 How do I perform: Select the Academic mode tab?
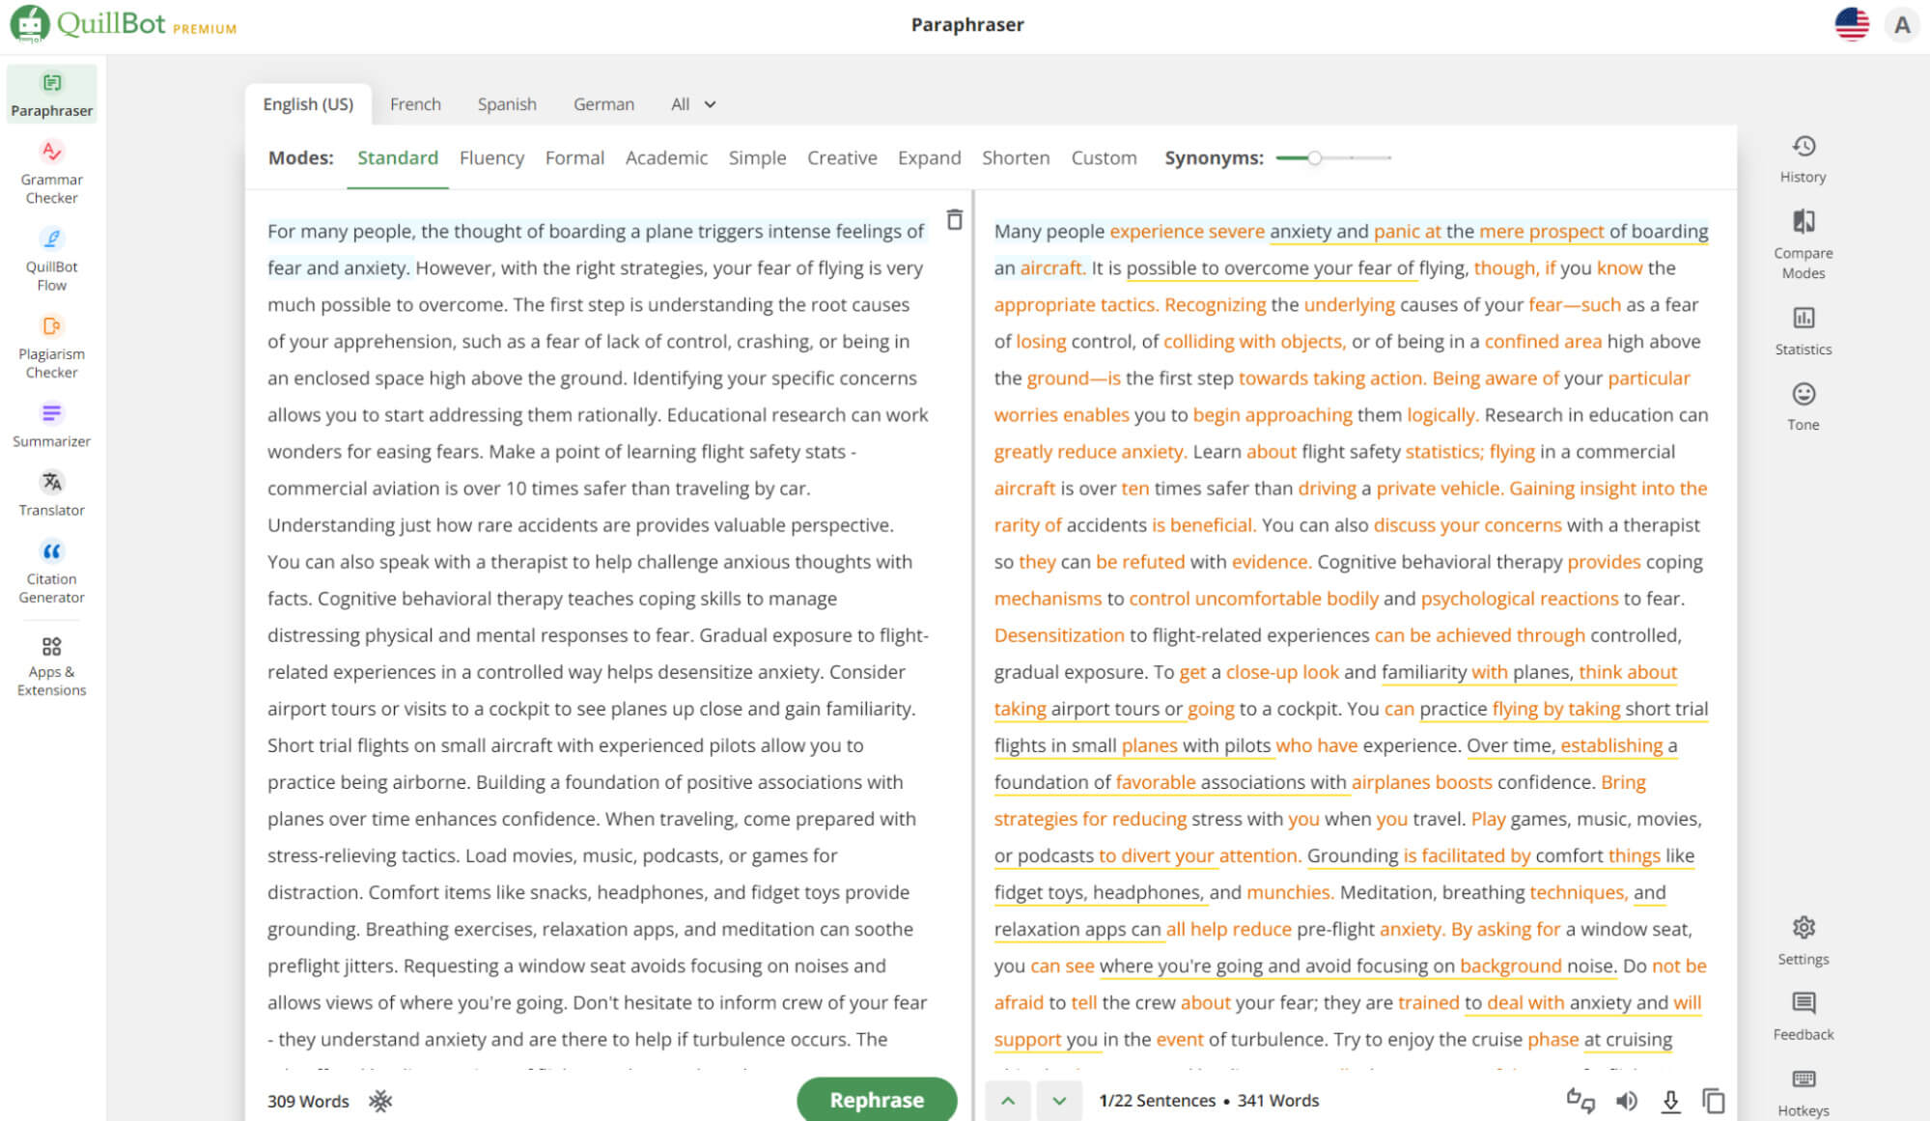pyautogui.click(x=666, y=157)
